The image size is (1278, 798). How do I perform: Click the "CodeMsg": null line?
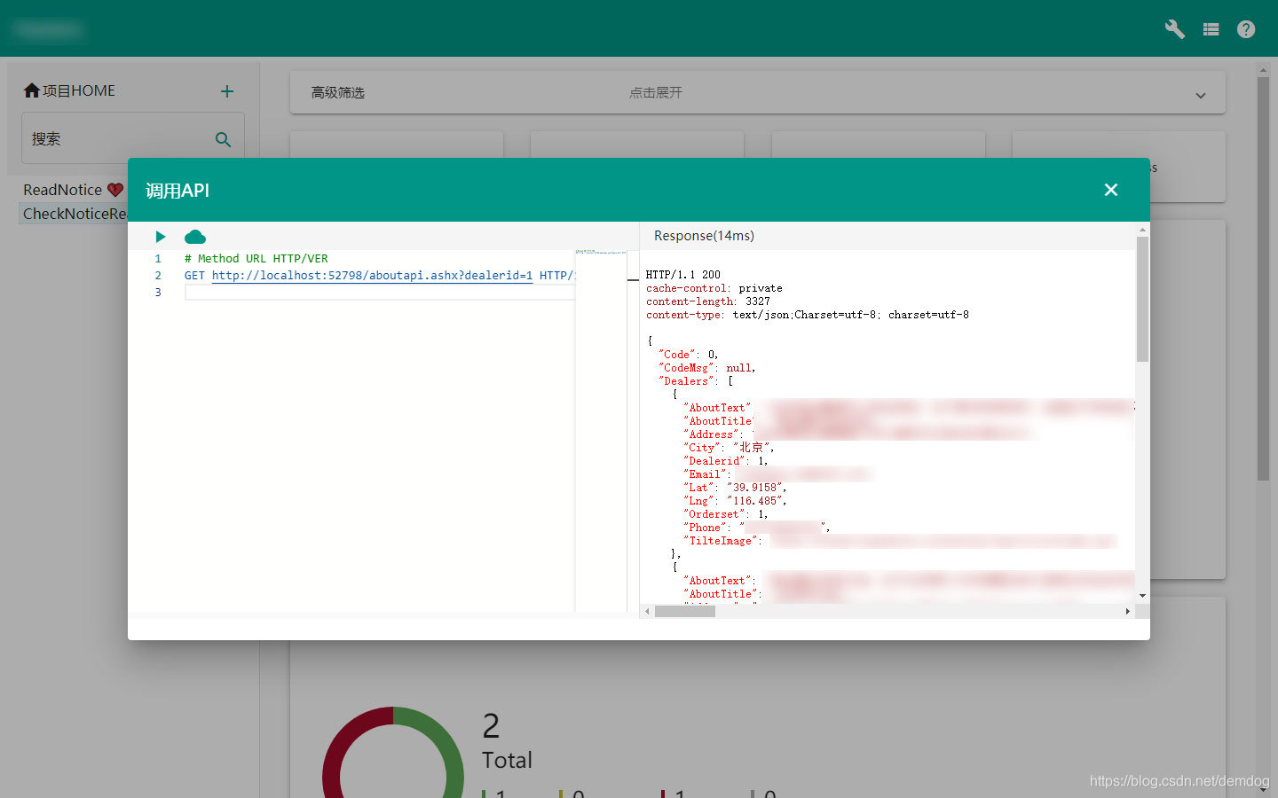pyautogui.click(x=706, y=368)
